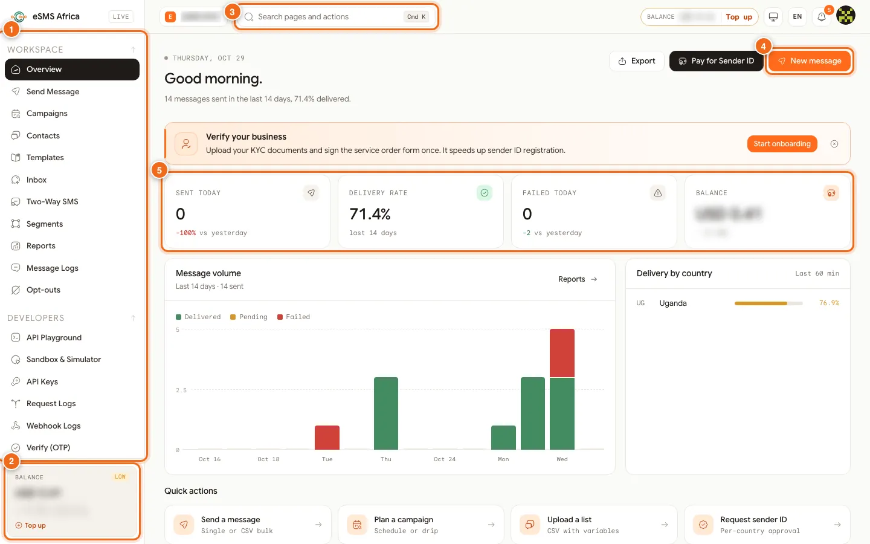The height and width of the screenshot is (544, 870).
Task: Open the user avatar in top right
Action: 846,16
